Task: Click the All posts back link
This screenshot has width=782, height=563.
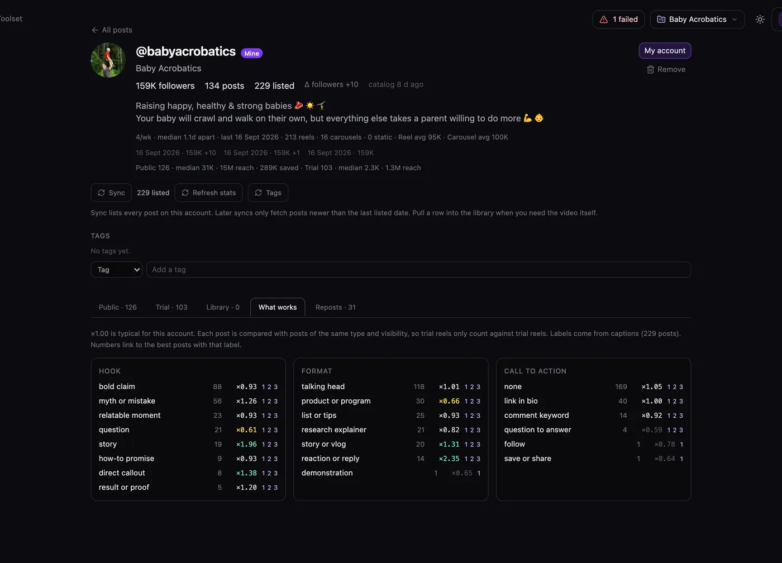Action: (x=112, y=30)
